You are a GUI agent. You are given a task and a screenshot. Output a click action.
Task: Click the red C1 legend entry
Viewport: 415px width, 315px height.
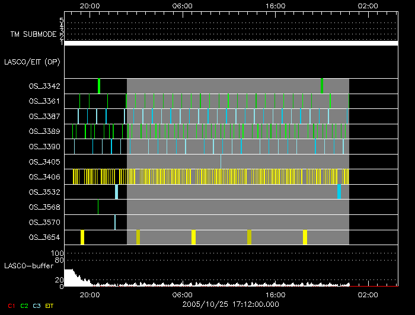10,306
